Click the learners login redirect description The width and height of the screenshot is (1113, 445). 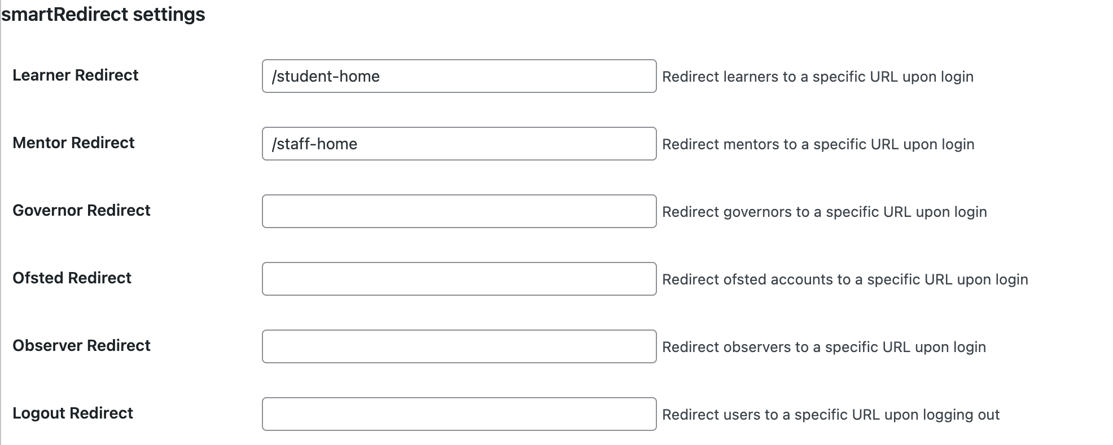pos(817,77)
